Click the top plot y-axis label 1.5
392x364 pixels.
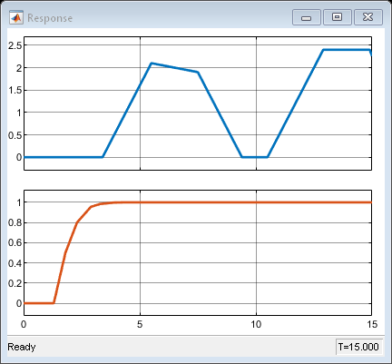[x=15, y=90]
